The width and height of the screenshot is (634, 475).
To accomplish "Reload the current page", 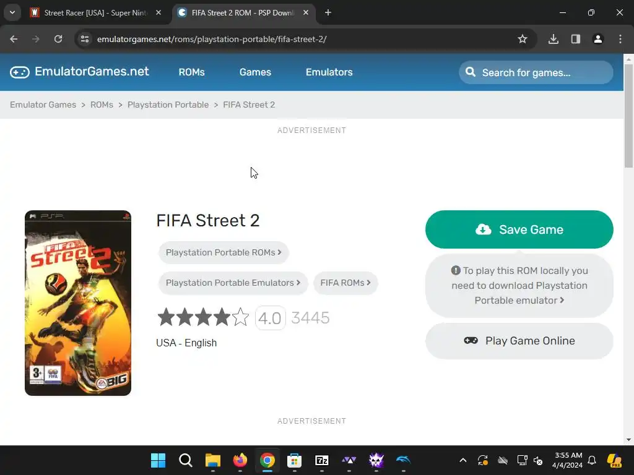I will [58, 39].
